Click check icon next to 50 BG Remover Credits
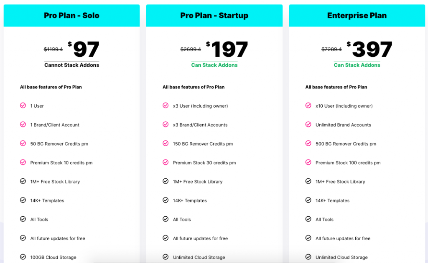The image size is (428, 263). pyautogui.click(x=23, y=143)
